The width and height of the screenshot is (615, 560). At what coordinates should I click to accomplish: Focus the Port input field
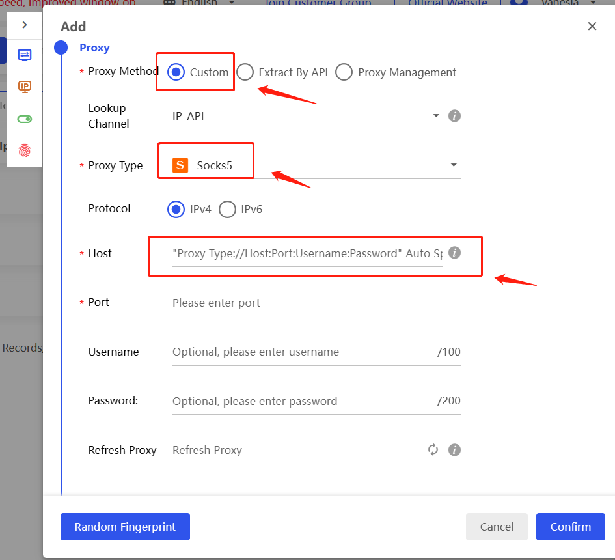coord(316,303)
